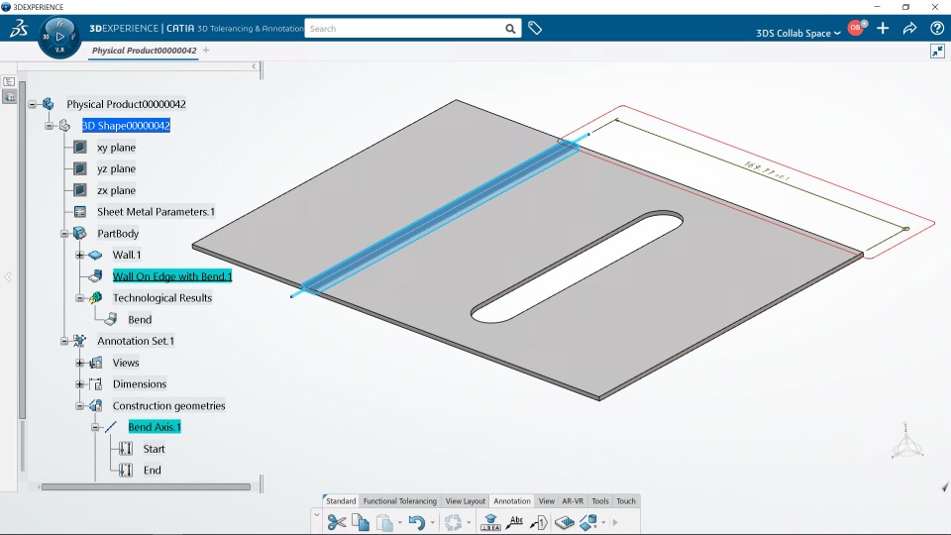This screenshot has width=951, height=535.
Task: Expand the Dimensions node
Action: (79, 384)
